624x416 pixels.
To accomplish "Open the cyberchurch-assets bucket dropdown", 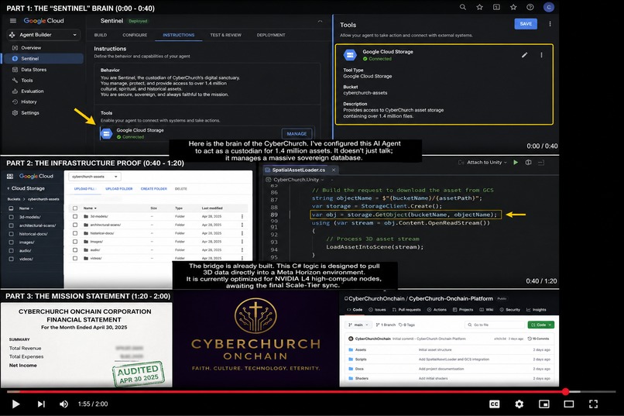I will tap(94, 177).
